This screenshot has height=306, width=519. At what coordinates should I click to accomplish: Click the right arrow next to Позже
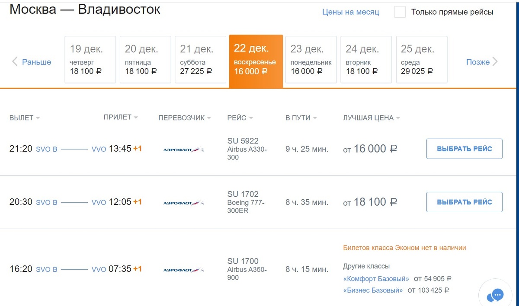(x=495, y=62)
